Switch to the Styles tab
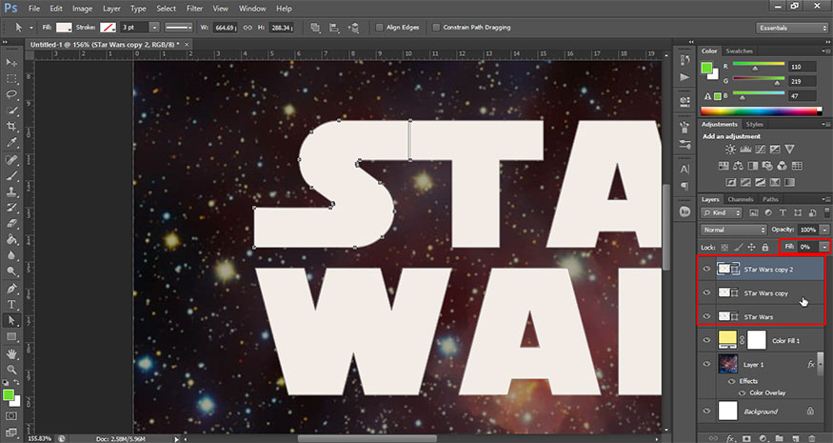The image size is (833, 443). click(754, 125)
